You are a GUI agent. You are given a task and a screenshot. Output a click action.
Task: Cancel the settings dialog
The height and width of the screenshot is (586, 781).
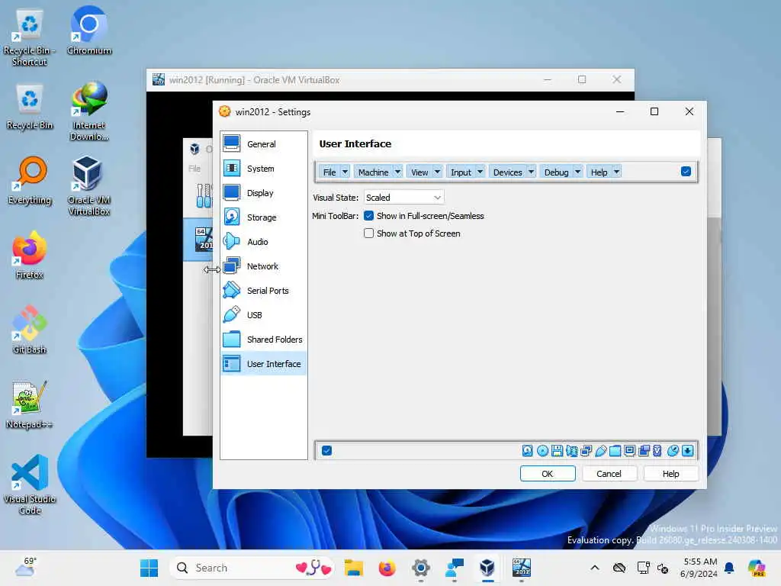point(609,474)
